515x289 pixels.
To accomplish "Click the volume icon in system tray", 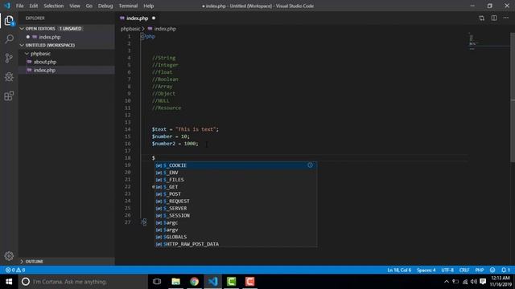I will [x=474, y=282].
